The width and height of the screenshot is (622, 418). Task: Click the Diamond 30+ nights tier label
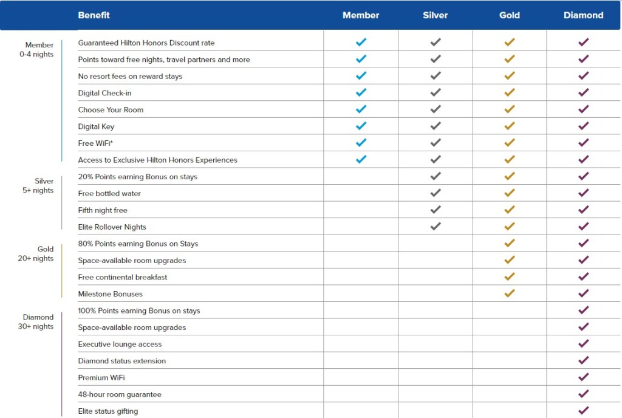click(x=38, y=322)
